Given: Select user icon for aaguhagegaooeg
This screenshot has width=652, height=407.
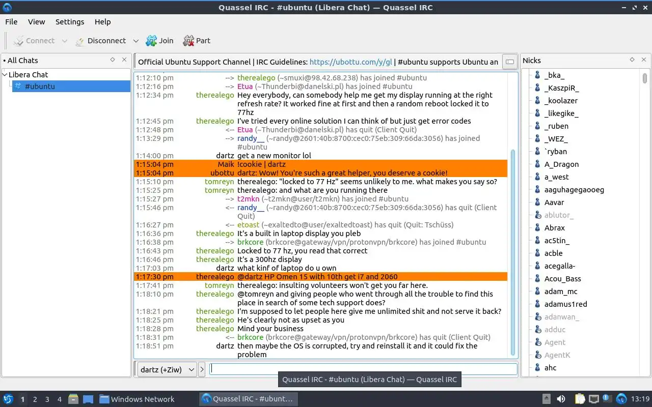Looking at the screenshot, I should (x=537, y=190).
